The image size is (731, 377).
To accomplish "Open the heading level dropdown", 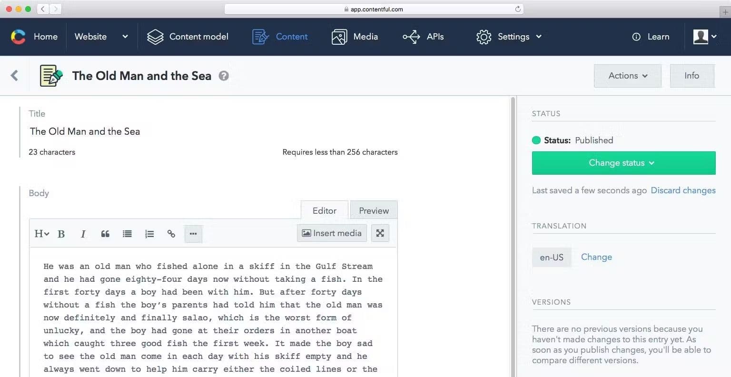I will pyautogui.click(x=41, y=234).
